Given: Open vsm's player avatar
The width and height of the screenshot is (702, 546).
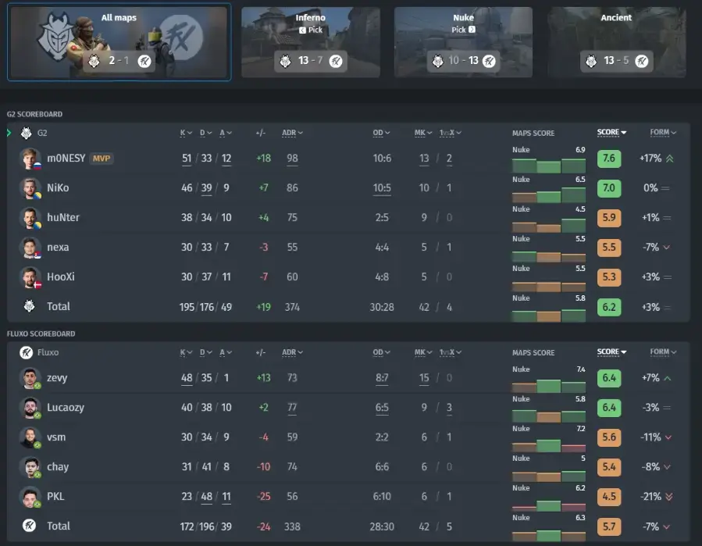Looking at the screenshot, I should (x=30, y=437).
